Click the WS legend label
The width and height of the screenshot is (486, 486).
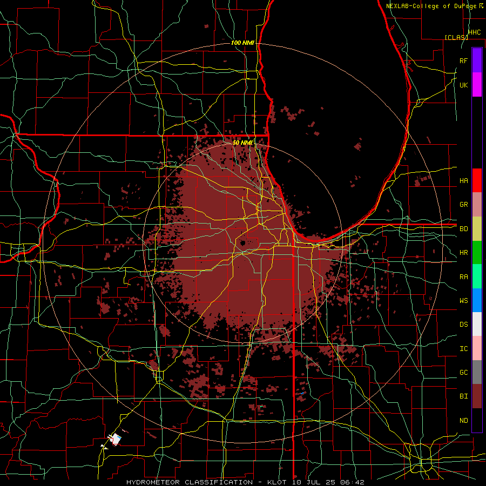[x=464, y=301]
